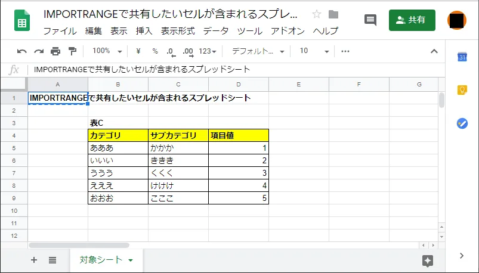Open the データ menu
Viewport: 479px width, 273px height.
point(216,31)
